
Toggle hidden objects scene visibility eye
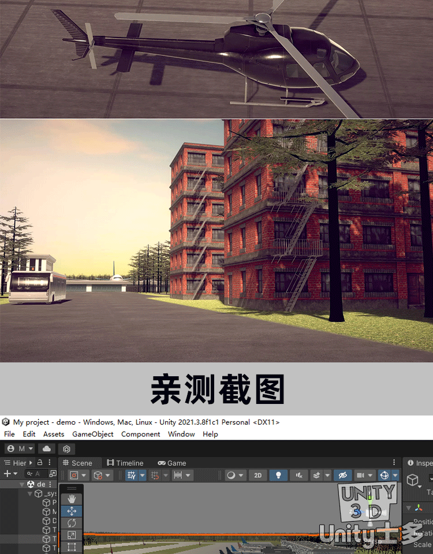tap(342, 475)
